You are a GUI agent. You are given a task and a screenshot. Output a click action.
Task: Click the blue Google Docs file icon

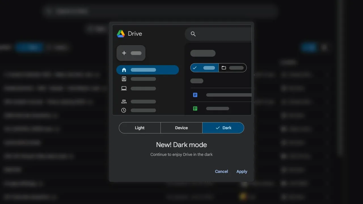pos(195,95)
